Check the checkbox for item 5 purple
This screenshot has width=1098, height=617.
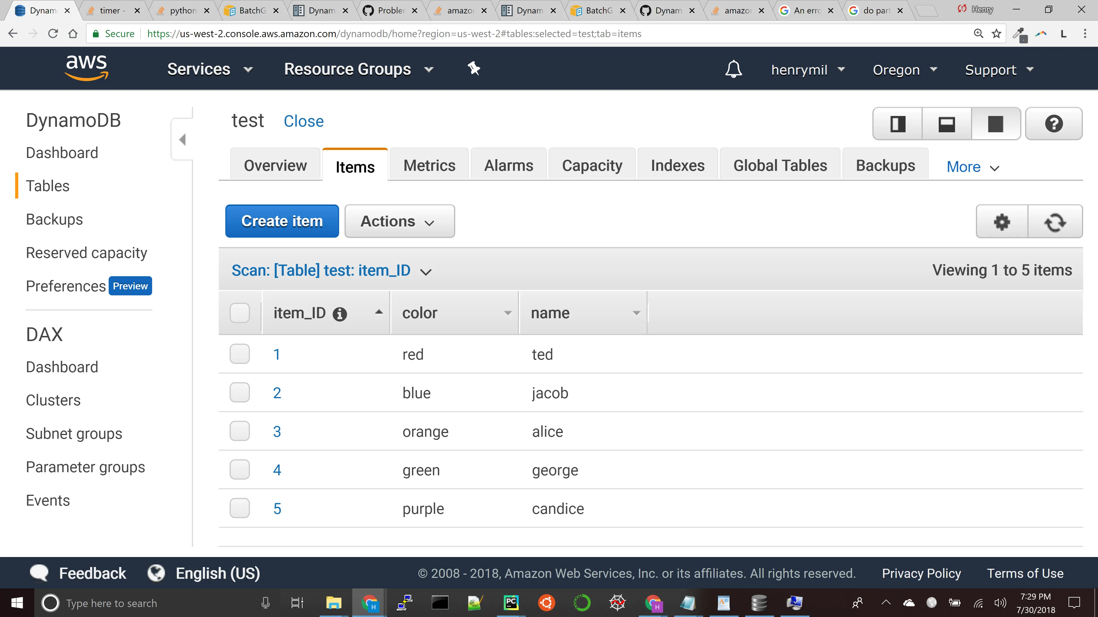[x=240, y=508]
